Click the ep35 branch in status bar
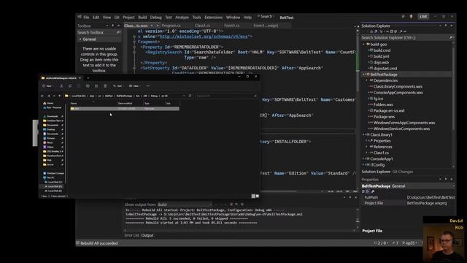This screenshot has width=467, height=263. point(410,243)
